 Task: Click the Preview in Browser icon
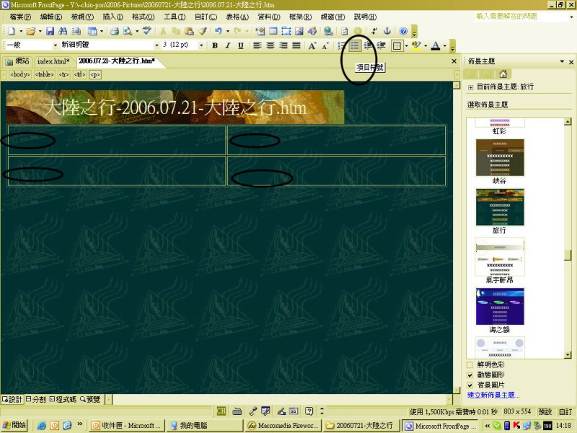pyautogui.click(x=128, y=31)
